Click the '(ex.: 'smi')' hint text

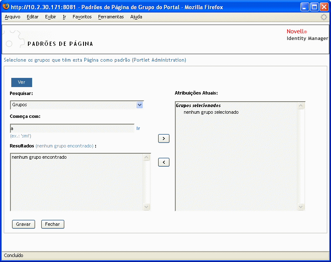tap(20, 136)
